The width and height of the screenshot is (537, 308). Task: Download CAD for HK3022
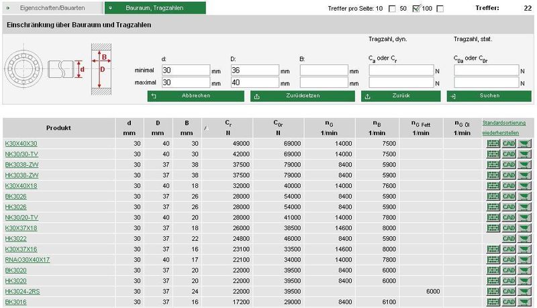point(509,239)
